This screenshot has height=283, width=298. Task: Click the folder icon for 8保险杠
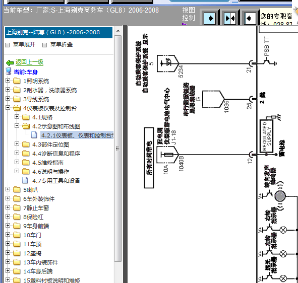pyautogui.click(x=17, y=217)
